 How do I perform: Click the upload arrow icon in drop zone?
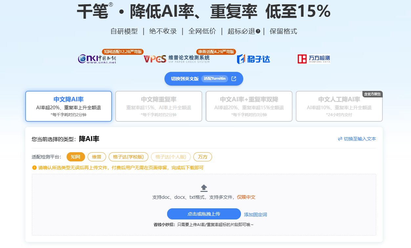click(204, 188)
